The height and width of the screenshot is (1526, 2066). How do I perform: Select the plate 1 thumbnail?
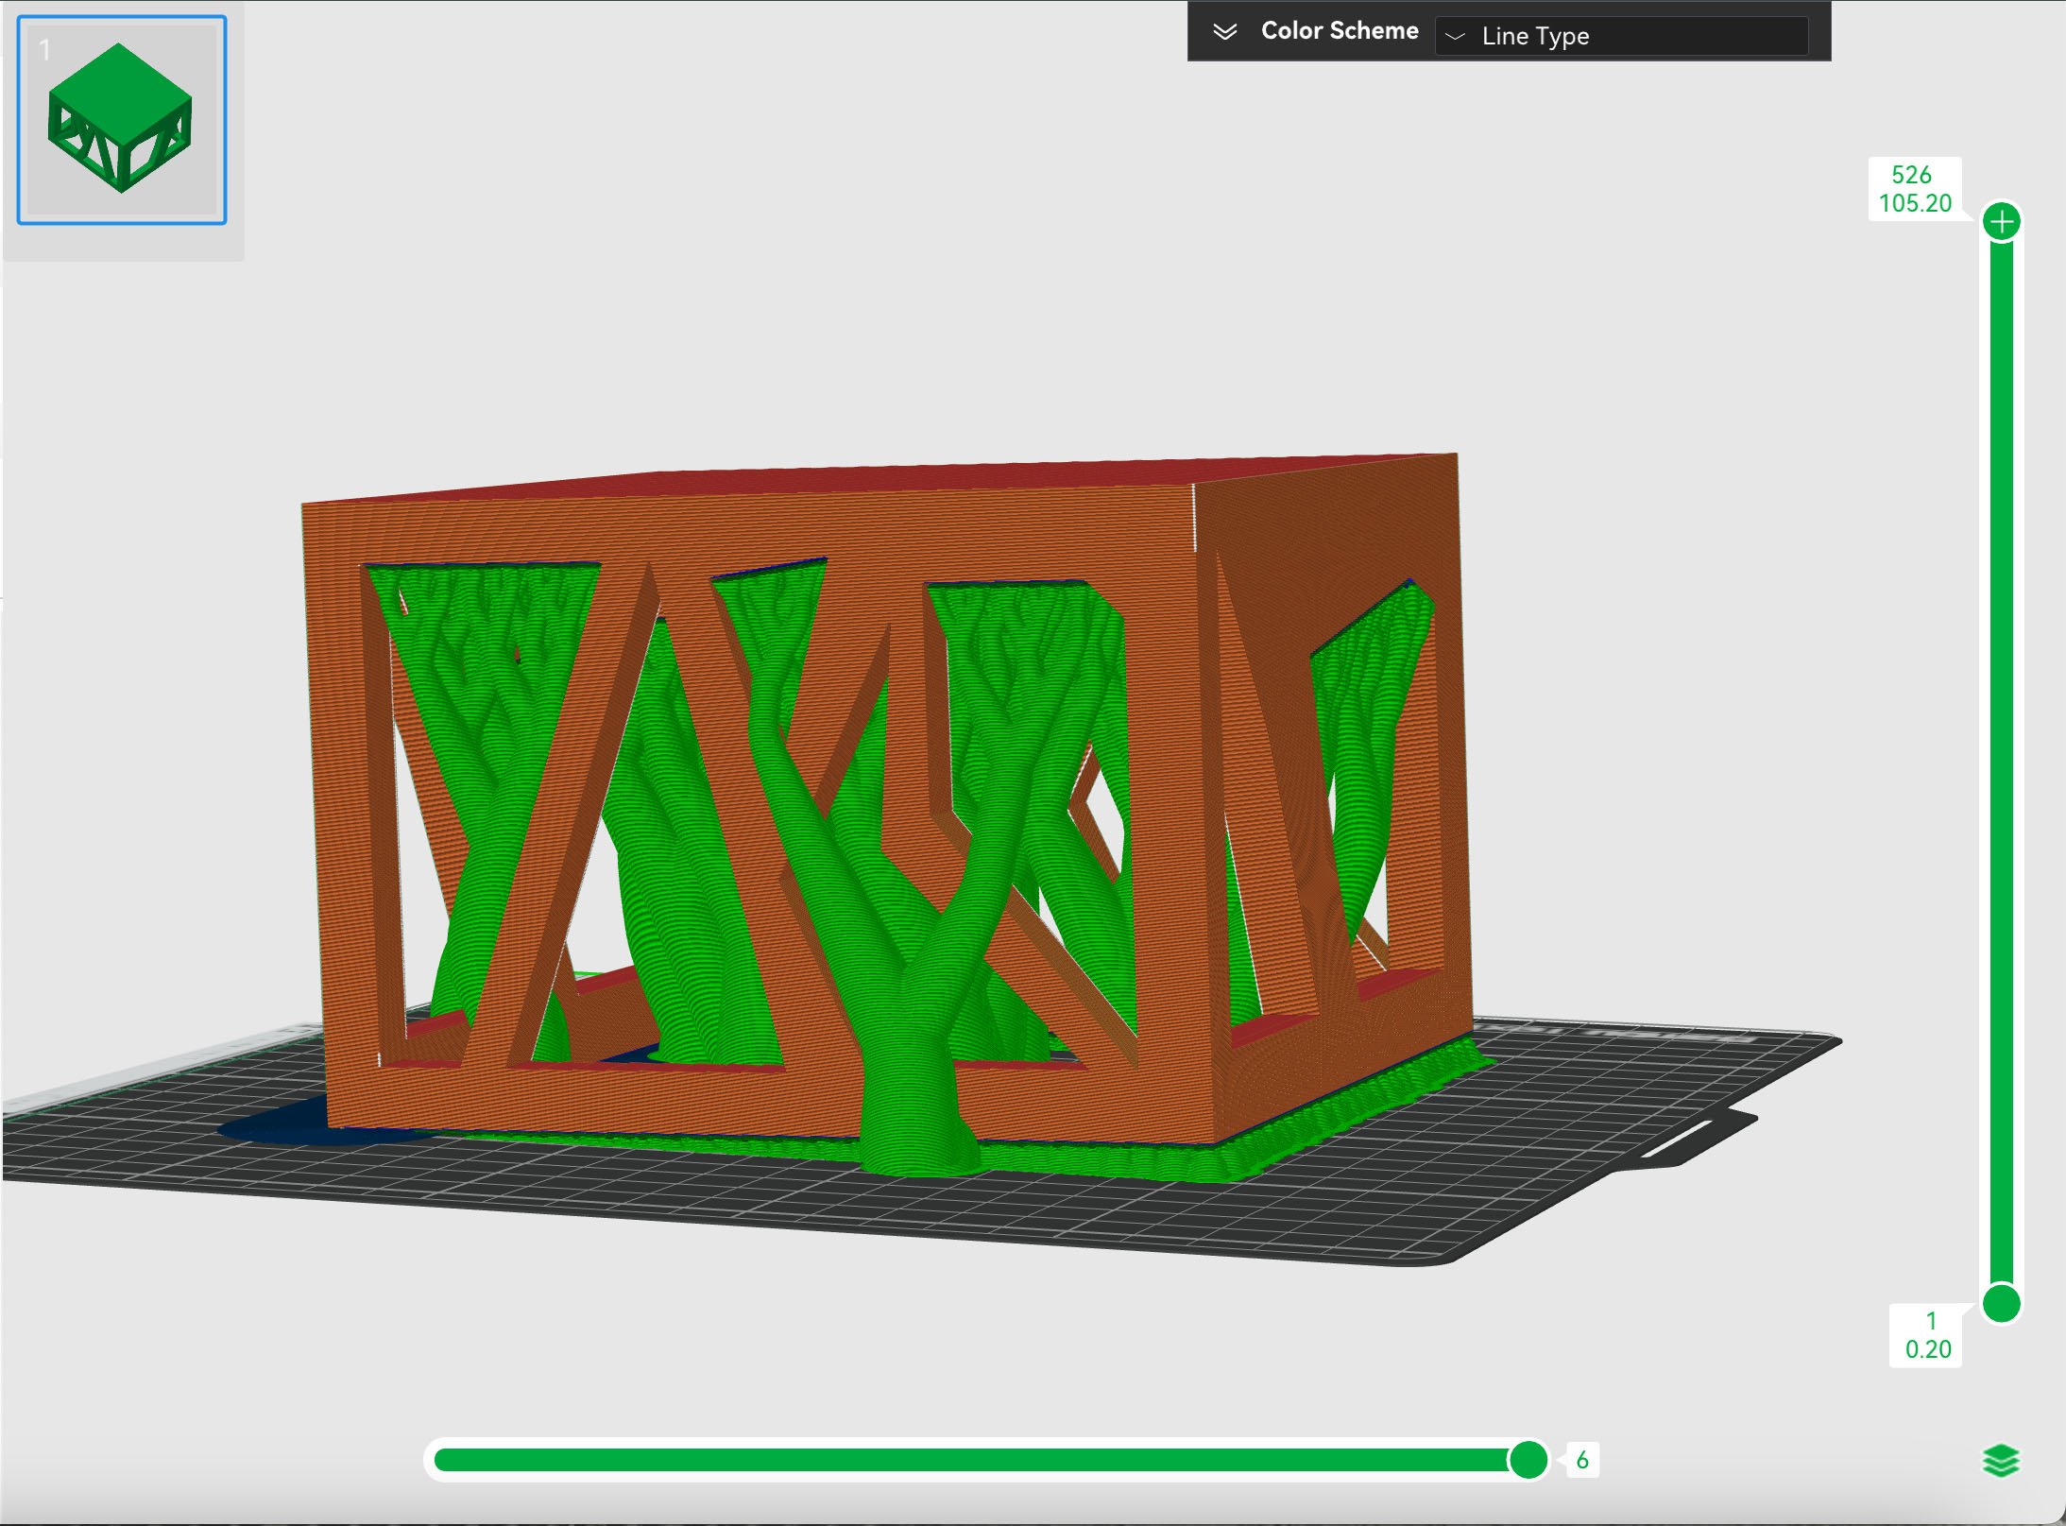122,120
